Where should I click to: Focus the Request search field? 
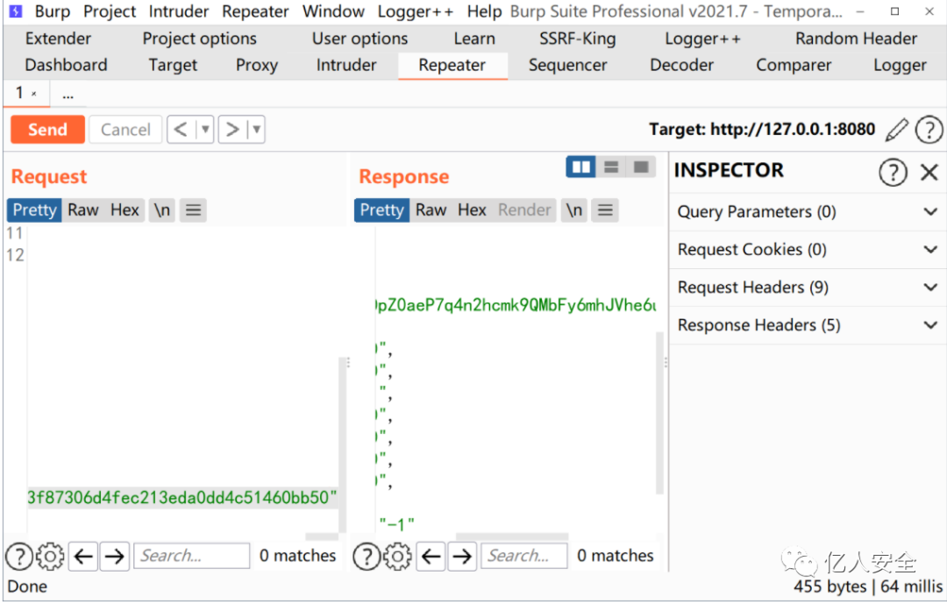[192, 556]
